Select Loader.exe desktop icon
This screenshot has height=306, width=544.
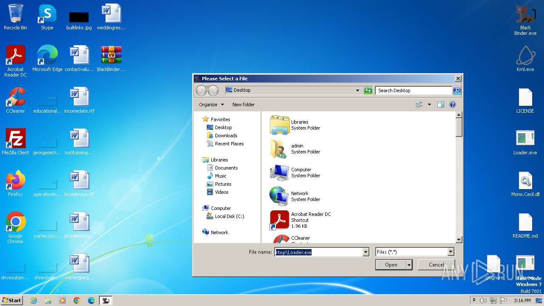point(525,142)
